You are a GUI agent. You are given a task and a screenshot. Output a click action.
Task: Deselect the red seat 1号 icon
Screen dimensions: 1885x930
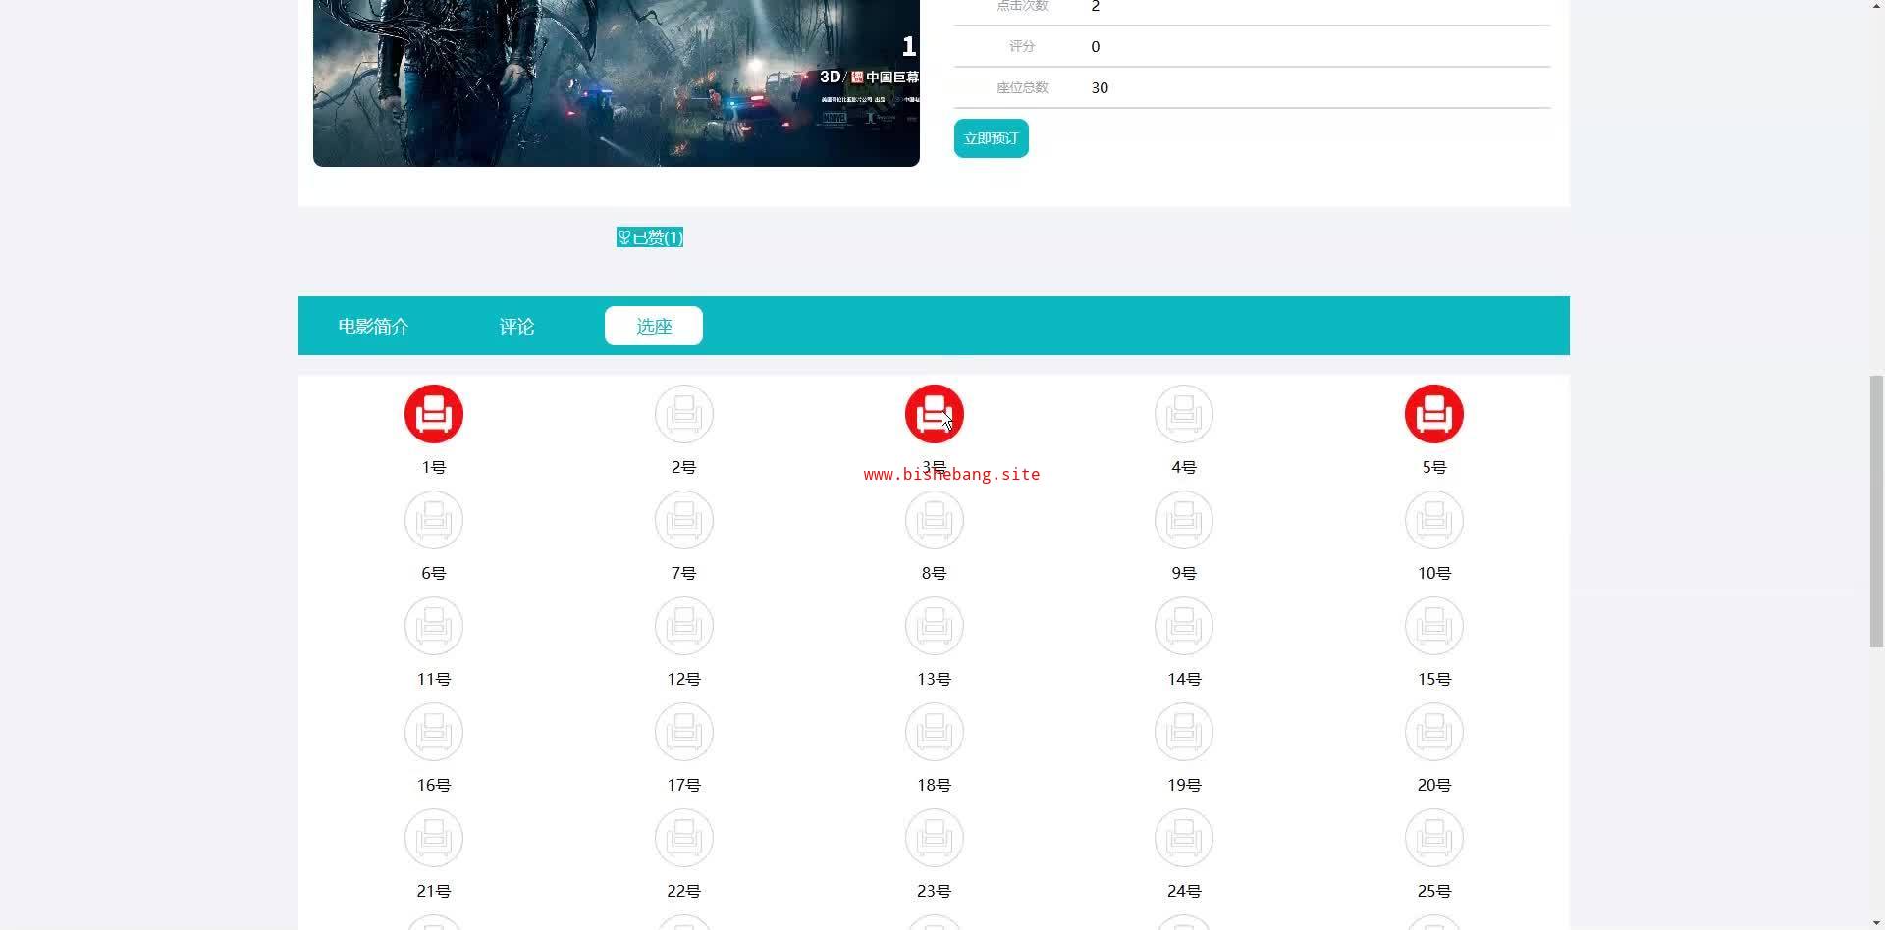pyautogui.click(x=434, y=414)
